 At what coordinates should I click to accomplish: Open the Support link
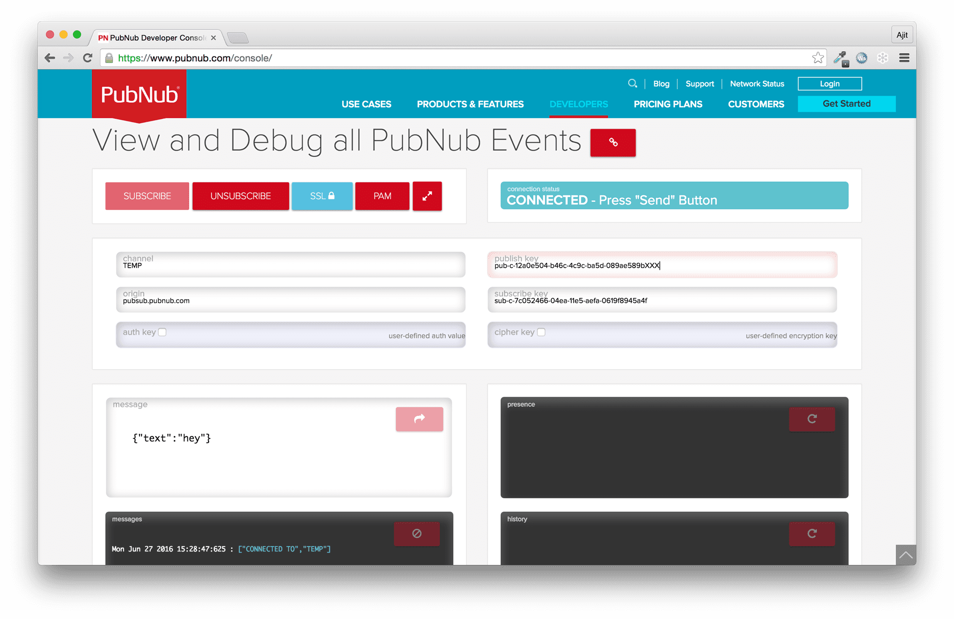tap(700, 83)
